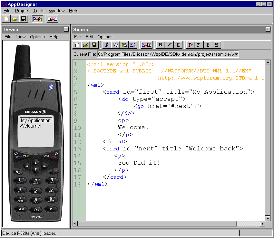Screen dimensions: 274x238
Task: Click the S button in Source toolbar
Action: (x=217, y=45)
